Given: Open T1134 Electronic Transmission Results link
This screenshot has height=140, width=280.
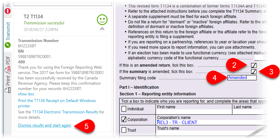Looking at the screenshot, I should (x=65, y=112).
